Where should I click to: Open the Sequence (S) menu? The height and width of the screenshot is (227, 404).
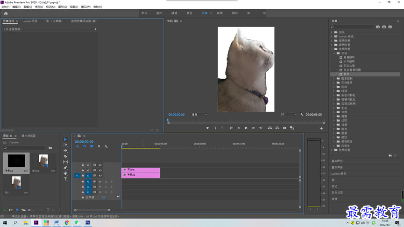[x=39, y=7]
